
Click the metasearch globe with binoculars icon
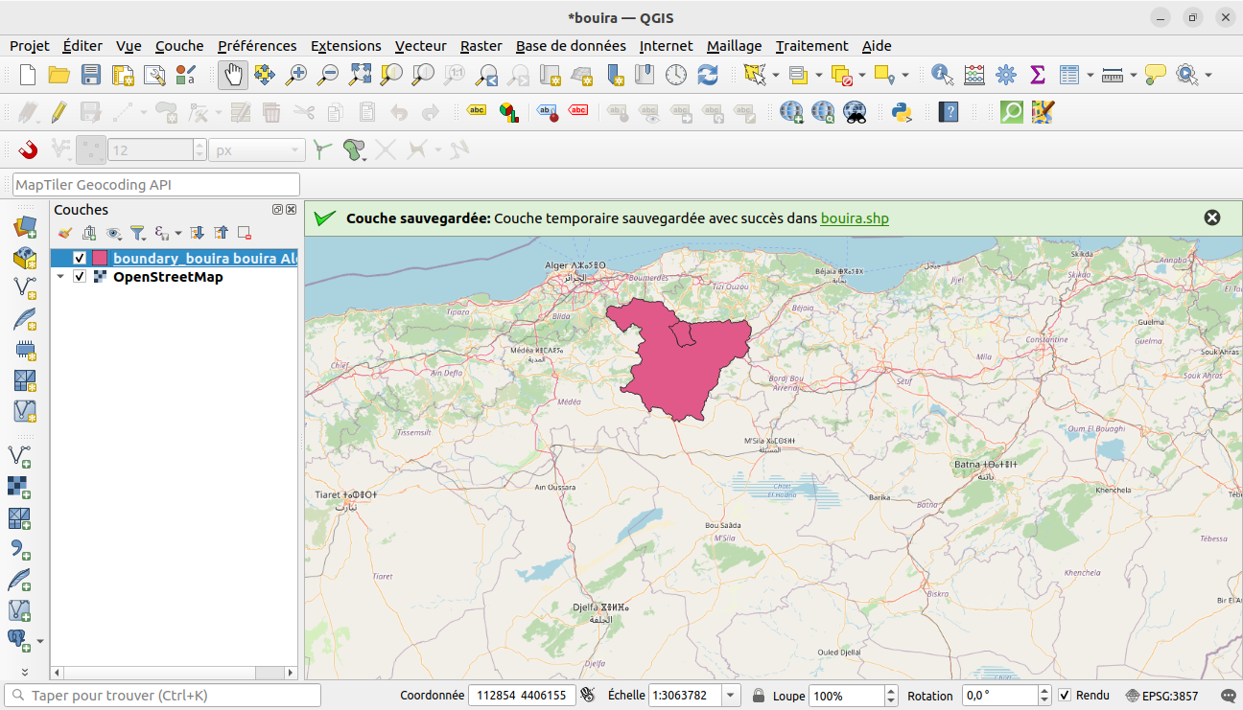855,112
